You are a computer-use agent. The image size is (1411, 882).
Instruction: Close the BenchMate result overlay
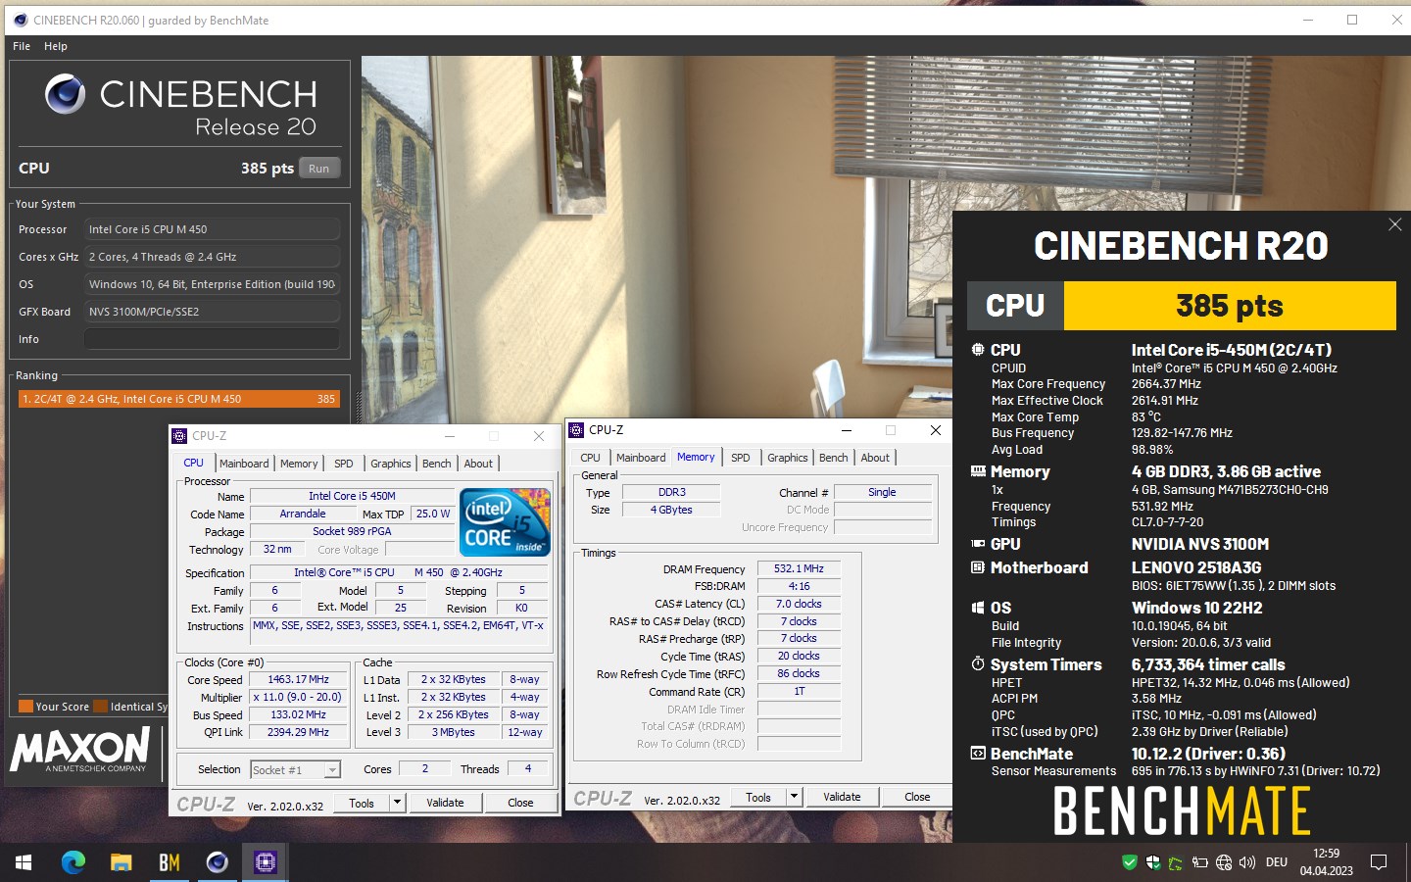[x=1395, y=224]
